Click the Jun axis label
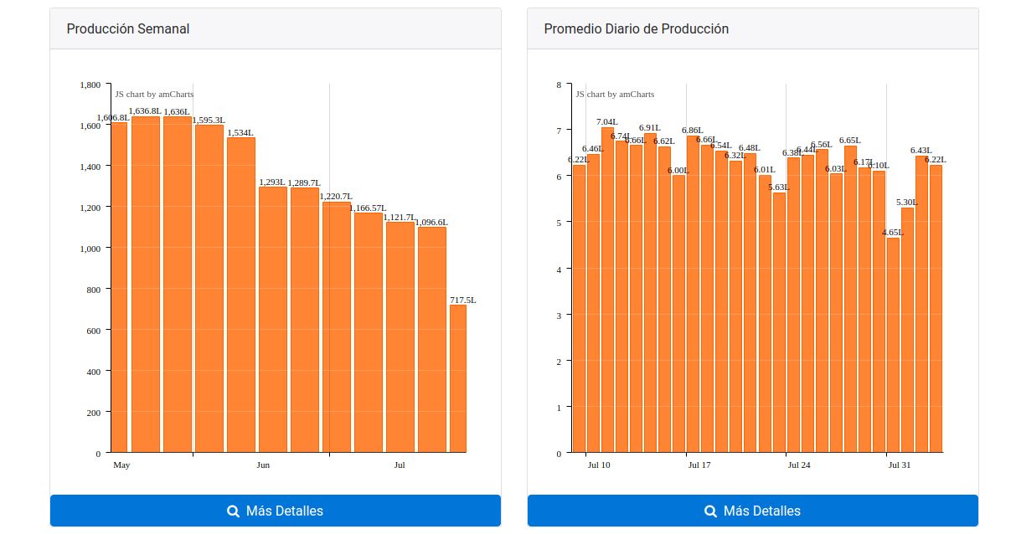This screenshot has width=1016, height=534. [263, 465]
